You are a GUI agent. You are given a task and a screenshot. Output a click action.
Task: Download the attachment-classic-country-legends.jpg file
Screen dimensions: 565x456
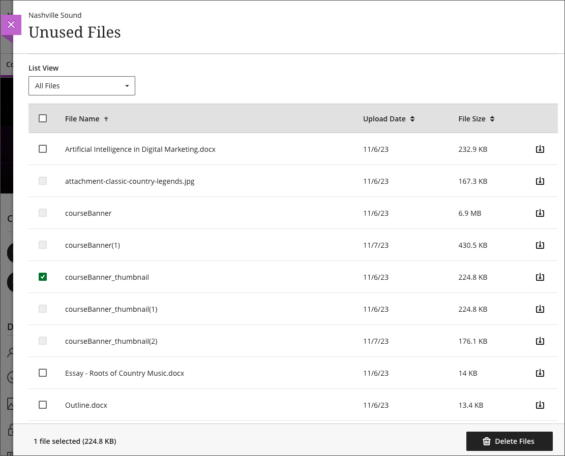pos(540,181)
